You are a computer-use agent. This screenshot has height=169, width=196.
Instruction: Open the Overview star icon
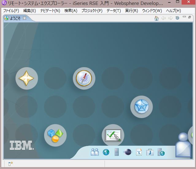click(26, 79)
